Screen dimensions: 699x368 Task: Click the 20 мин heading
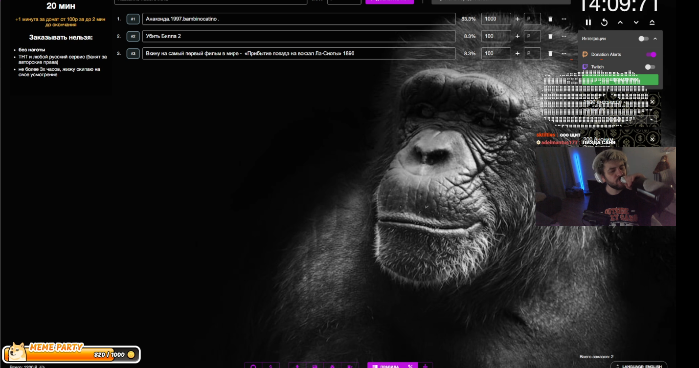click(61, 6)
